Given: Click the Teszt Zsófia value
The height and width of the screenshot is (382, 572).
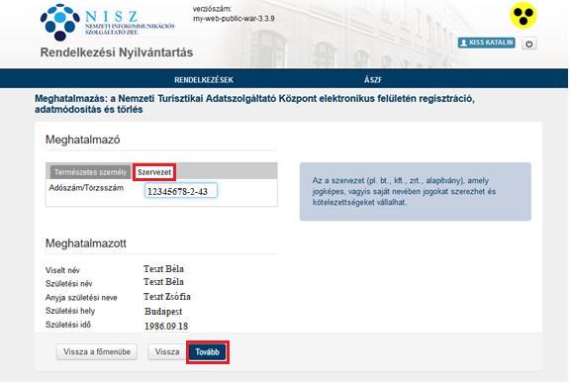Looking at the screenshot, I should point(167,297).
